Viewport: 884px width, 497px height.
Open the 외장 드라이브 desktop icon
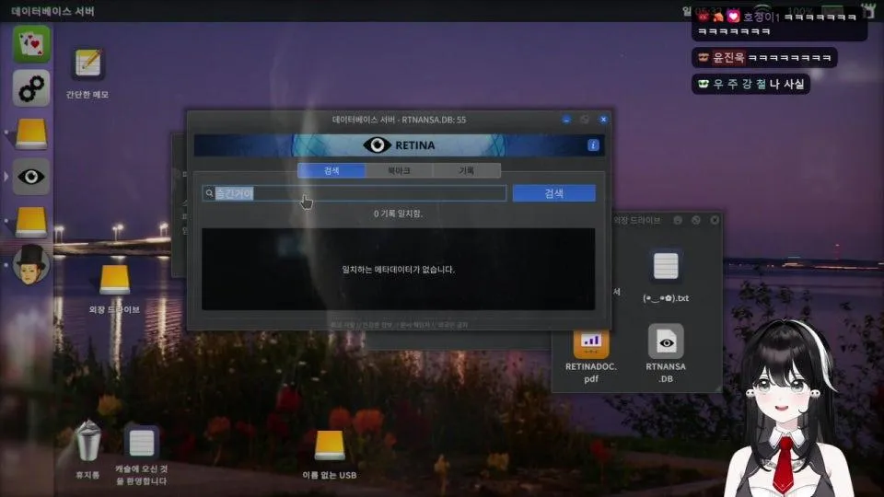pos(114,281)
